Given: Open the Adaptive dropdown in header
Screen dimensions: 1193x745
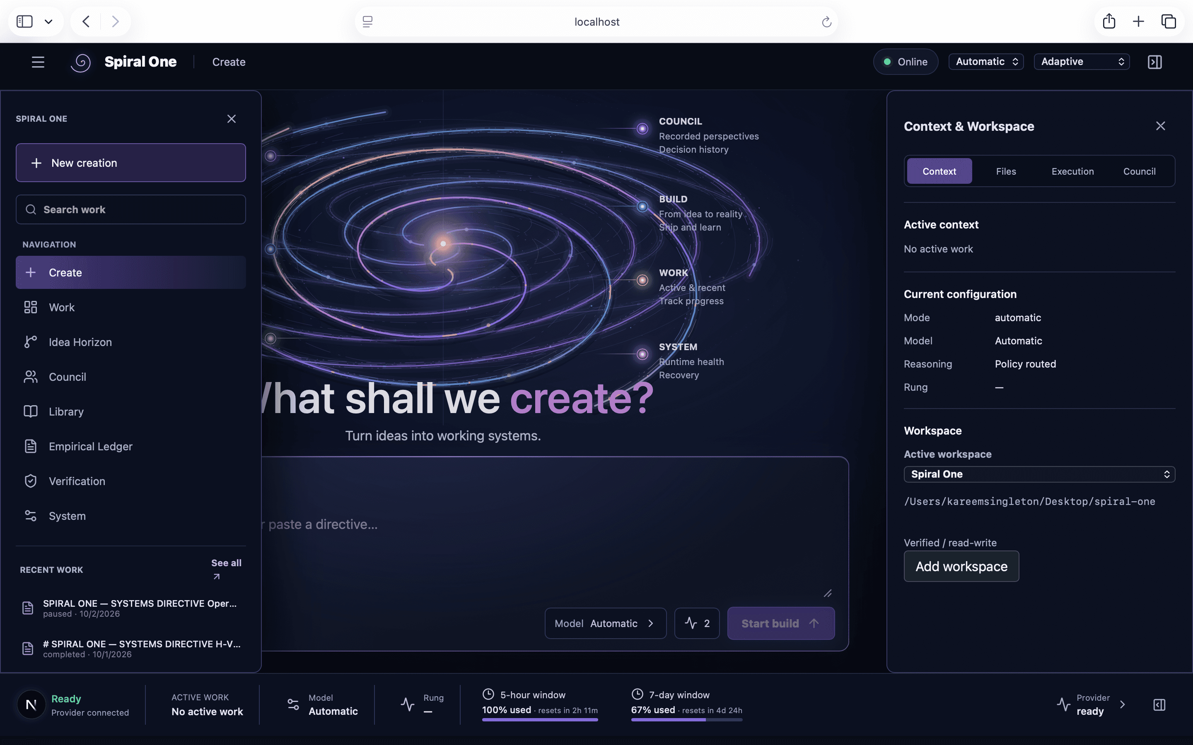Looking at the screenshot, I should coord(1082,62).
